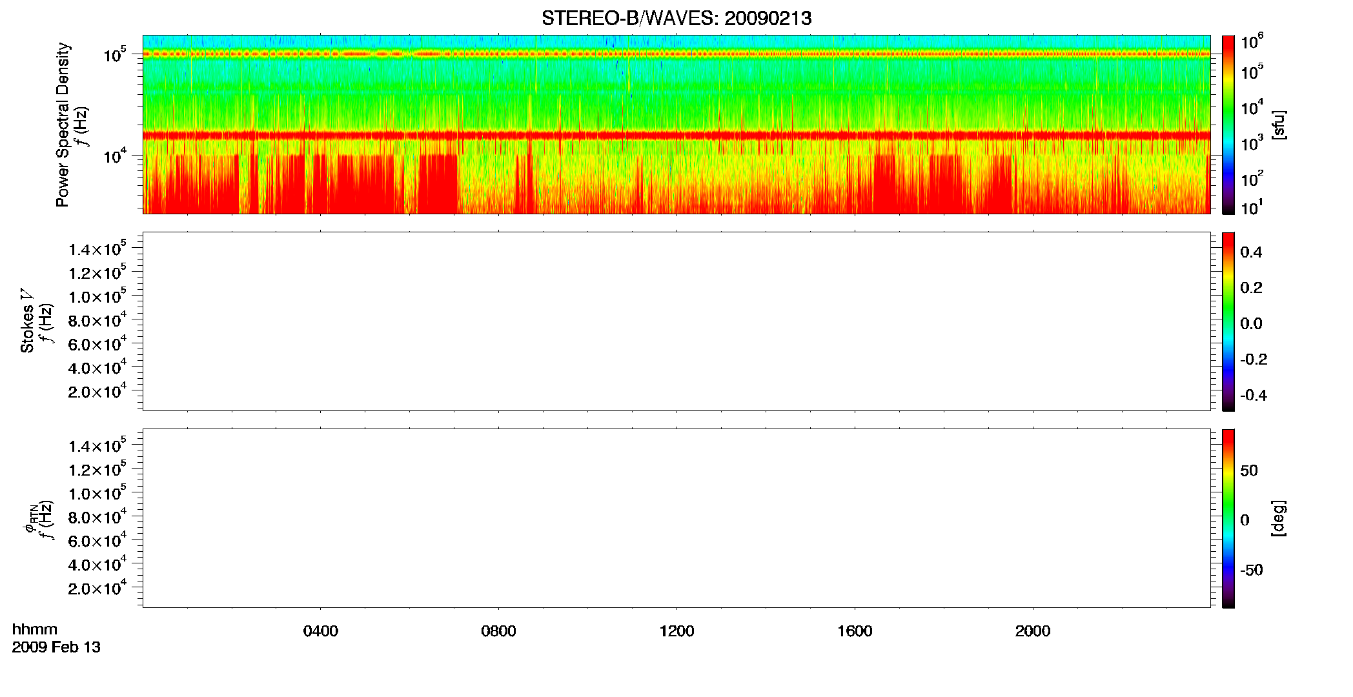Click the empty phi RTN panel

[x=676, y=518]
